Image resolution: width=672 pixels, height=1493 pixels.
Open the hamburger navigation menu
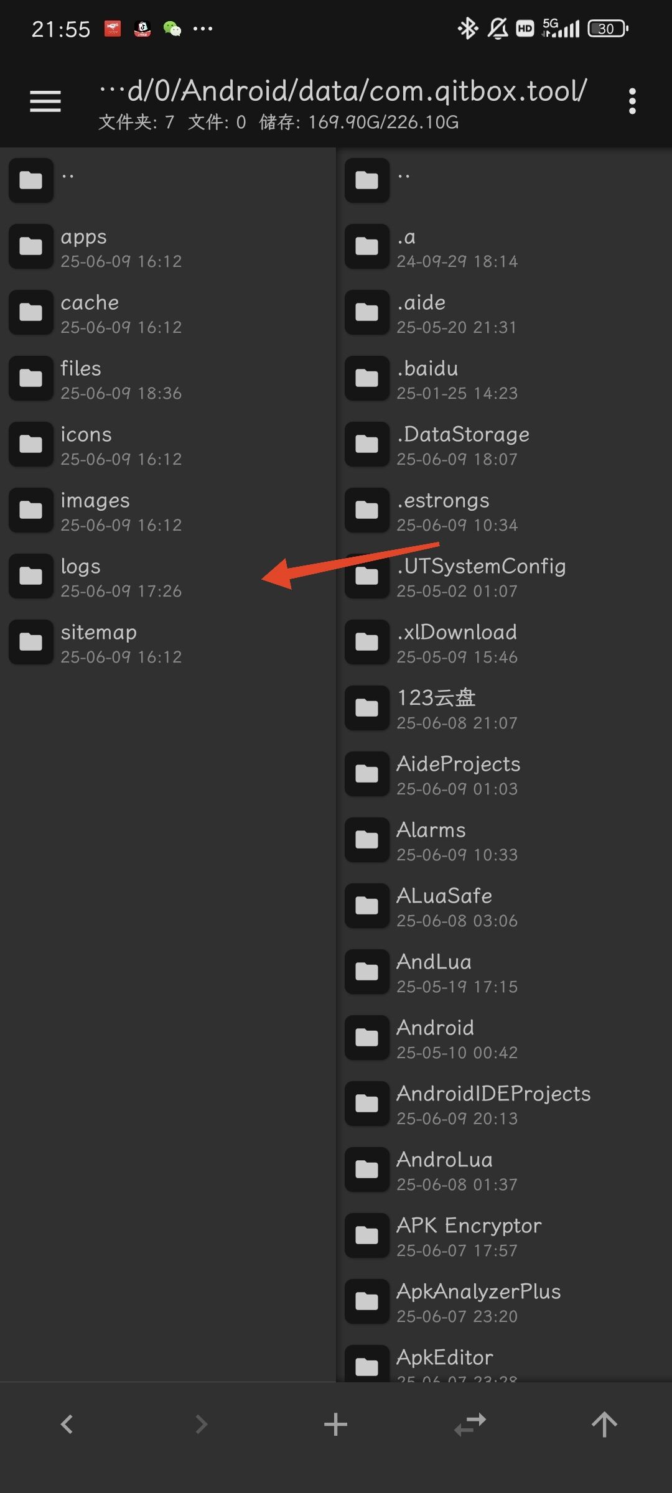[x=45, y=101]
